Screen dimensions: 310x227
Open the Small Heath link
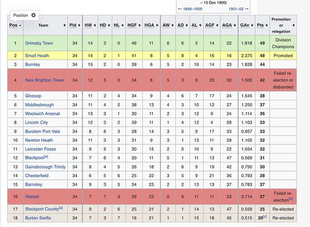37,56
